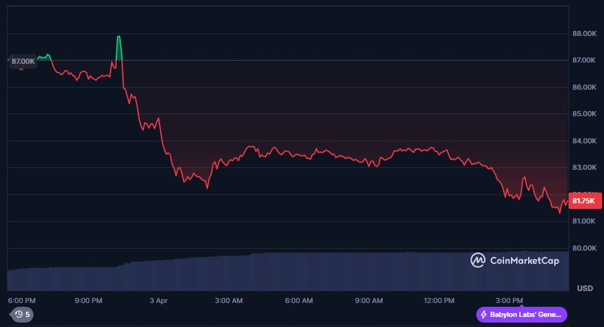Click the 6:00 AM time axis label
Viewport: 604px width, 327px height.
[299, 300]
